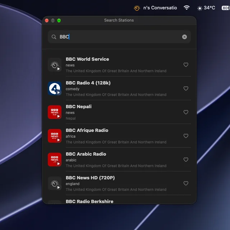Select the BBC Nepali station name

coord(79,107)
